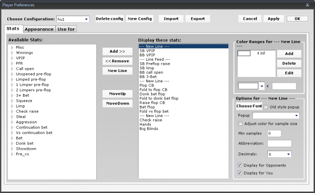Viewport: 315px width, 193px height.
Task: Expand the Call open category arrow
Action: pos(12,69)
